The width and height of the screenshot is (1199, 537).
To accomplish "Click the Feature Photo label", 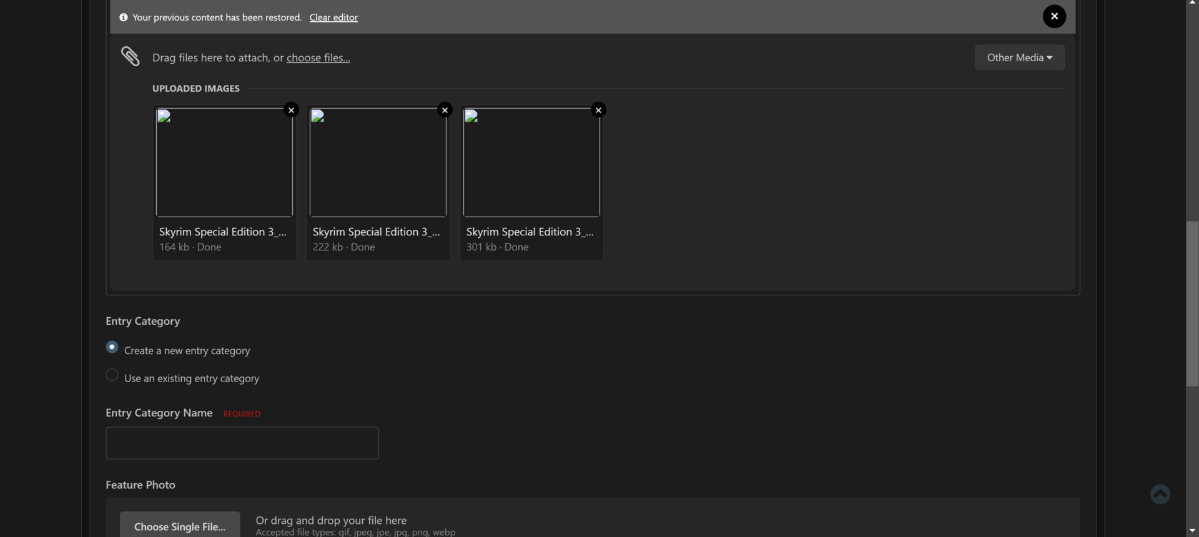I will [x=141, y=485].
